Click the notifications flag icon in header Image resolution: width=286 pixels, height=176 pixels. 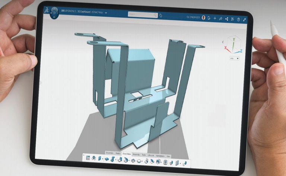point(209,17)
